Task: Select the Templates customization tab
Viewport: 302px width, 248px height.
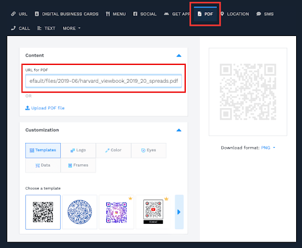Action: coord(43,151)
